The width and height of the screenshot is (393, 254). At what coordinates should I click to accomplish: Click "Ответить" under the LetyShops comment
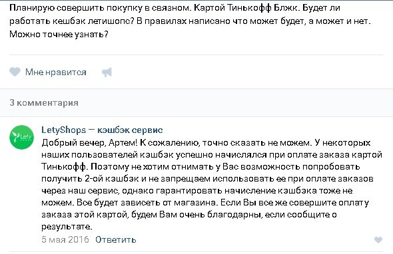tap(115, 239)
